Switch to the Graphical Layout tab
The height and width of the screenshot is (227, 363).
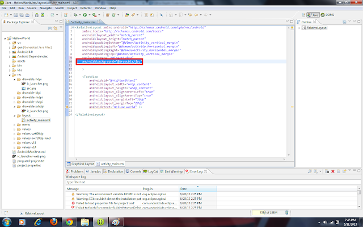[x=81, y=164]
